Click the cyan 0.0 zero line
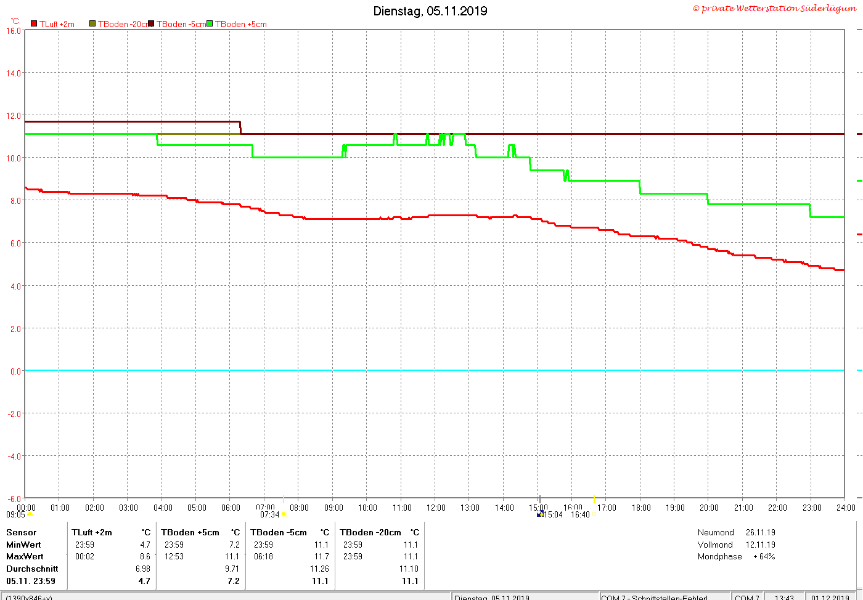 [x=434, y=370]
